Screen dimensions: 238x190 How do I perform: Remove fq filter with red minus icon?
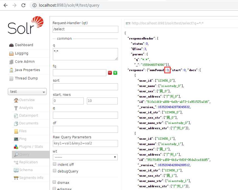(x=110, y=73)
